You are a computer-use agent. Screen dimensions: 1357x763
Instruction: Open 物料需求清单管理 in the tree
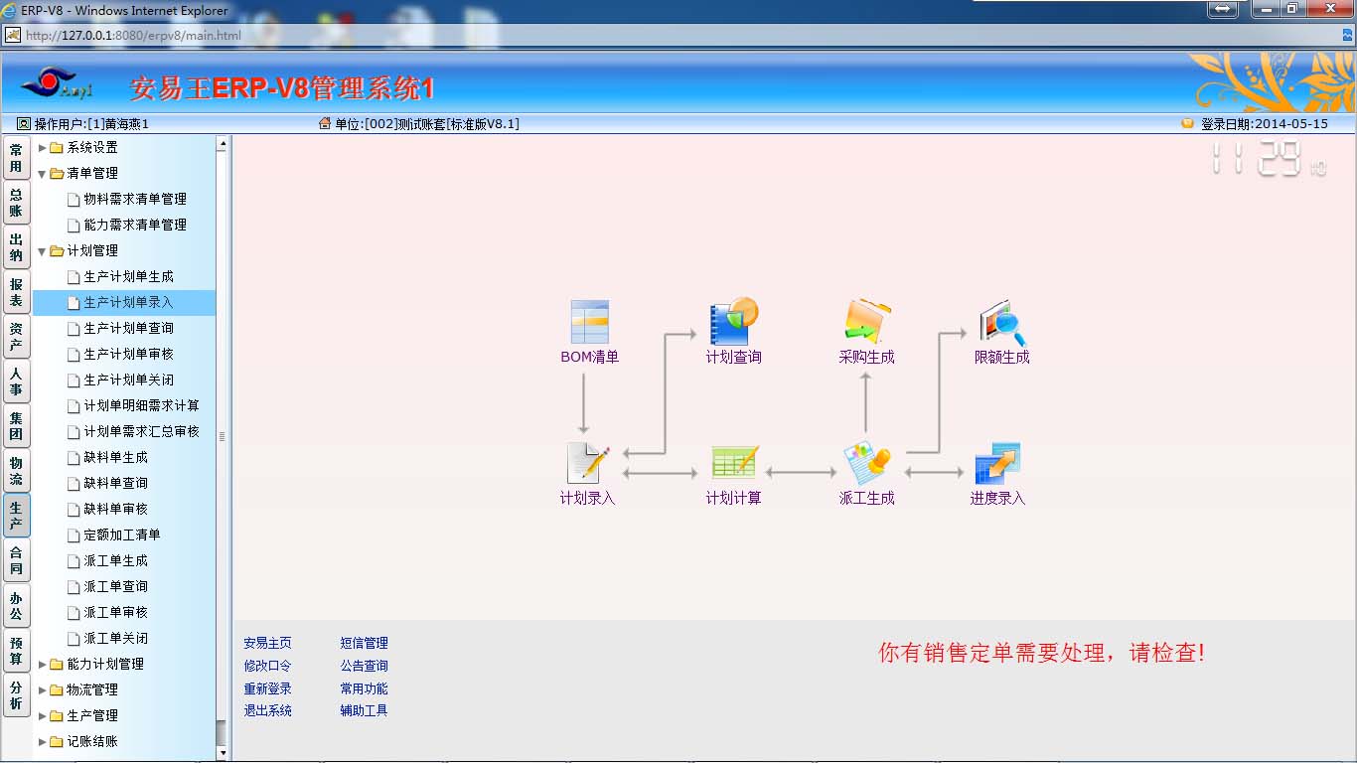pos(134,199)
